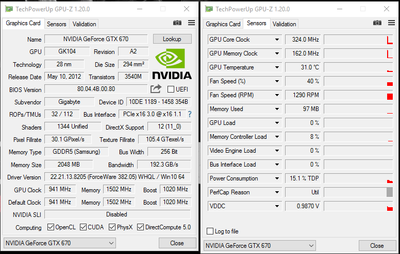Screen dimensions: 400x254
Task: Click the Bus Interface question mark icon
Action: coord(189,114)
